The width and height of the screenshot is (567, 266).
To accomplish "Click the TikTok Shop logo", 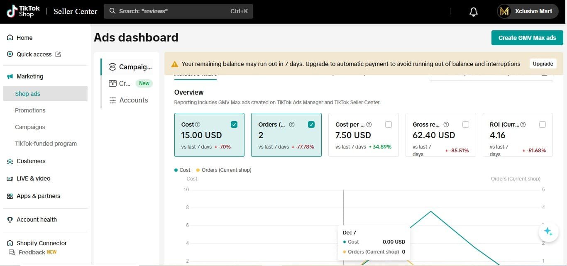I will [x=23, y=11].
